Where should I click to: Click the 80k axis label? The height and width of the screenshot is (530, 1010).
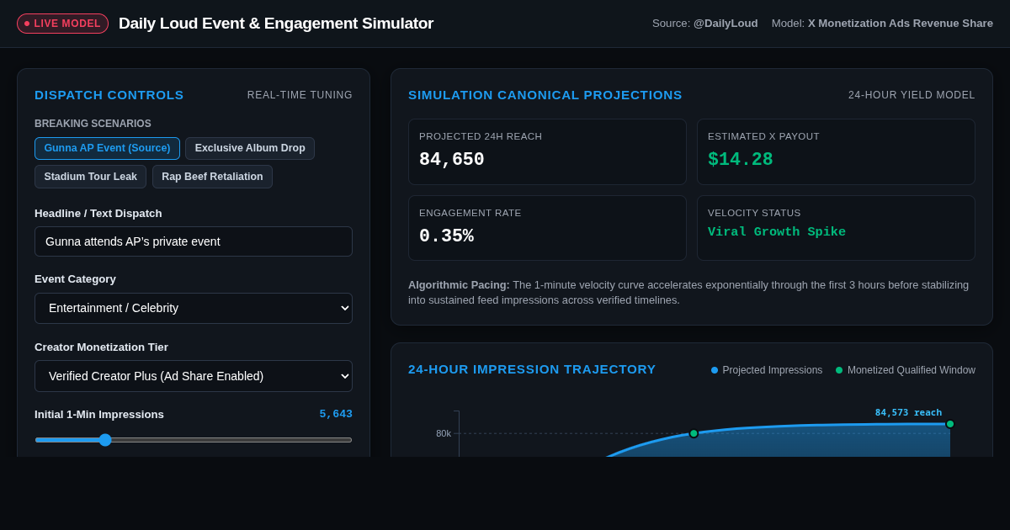click(444, 433)
